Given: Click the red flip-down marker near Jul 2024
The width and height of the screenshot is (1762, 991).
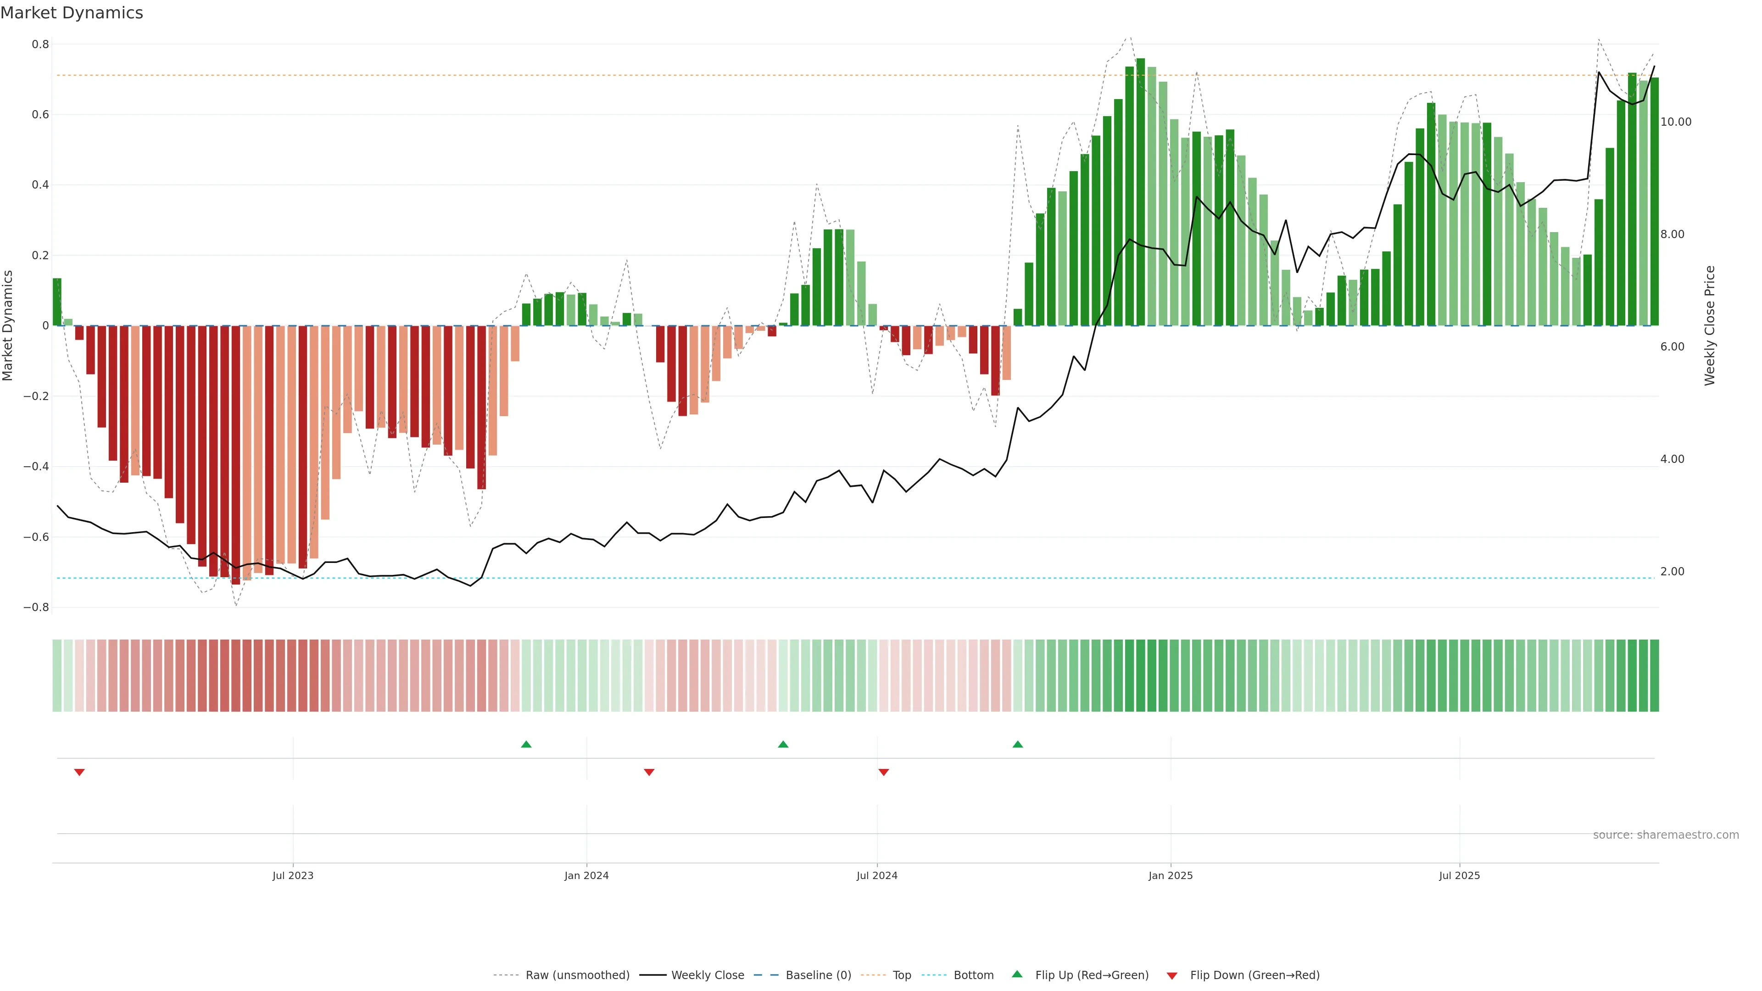Looking at the screenshot, I should click(x=884, y=772).
